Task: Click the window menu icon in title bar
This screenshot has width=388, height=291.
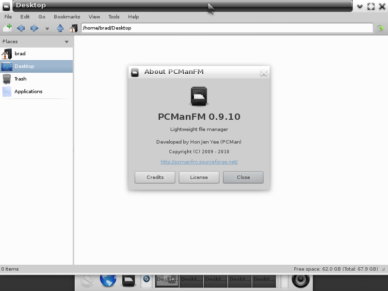Action: tap(6, 6)
